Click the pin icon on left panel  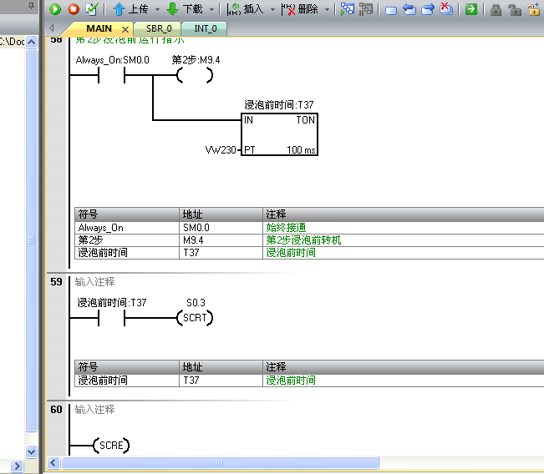click(x=31, y=6)
